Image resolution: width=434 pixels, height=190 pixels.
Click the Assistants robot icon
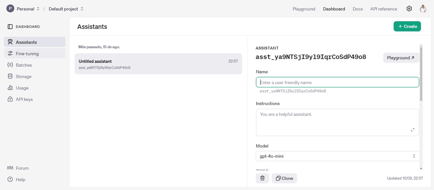pyautogui.click(x=10, y=42)
